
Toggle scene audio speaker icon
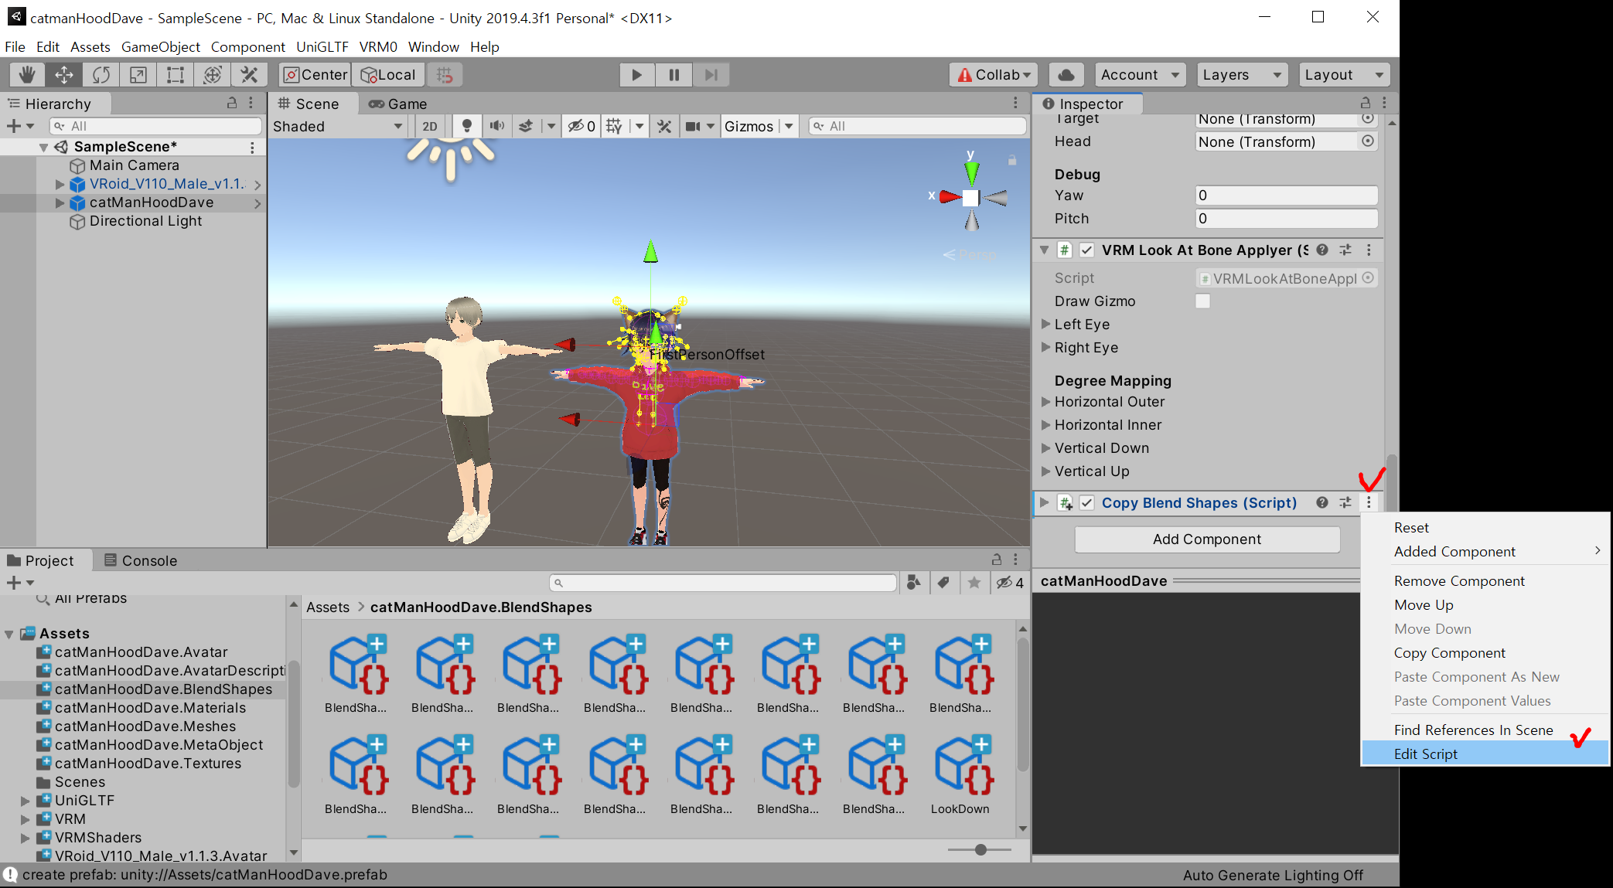(x=496, y=126)
